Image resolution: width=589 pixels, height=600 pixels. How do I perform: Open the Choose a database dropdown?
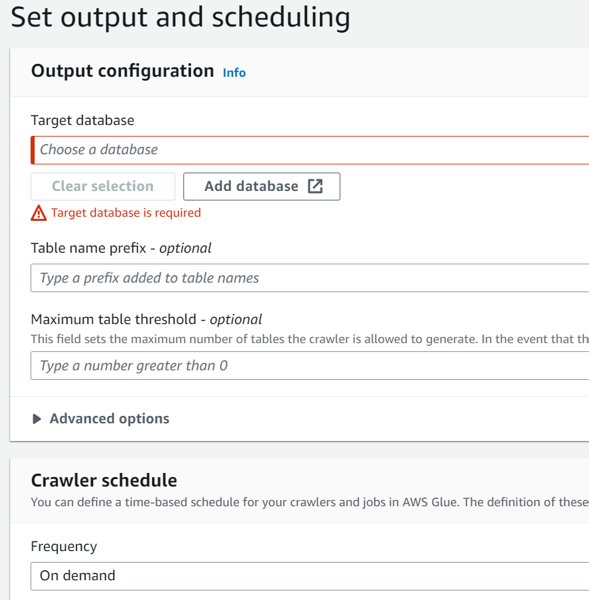pos(310,150)
